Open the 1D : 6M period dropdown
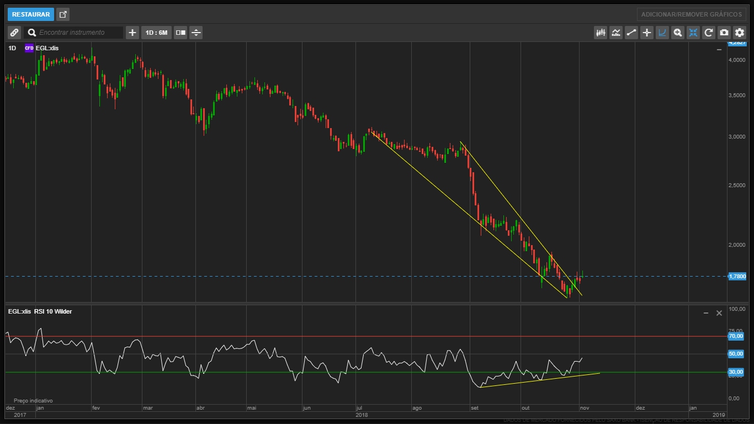Viewport: 754px width, 424px height. tap(156, 33)
